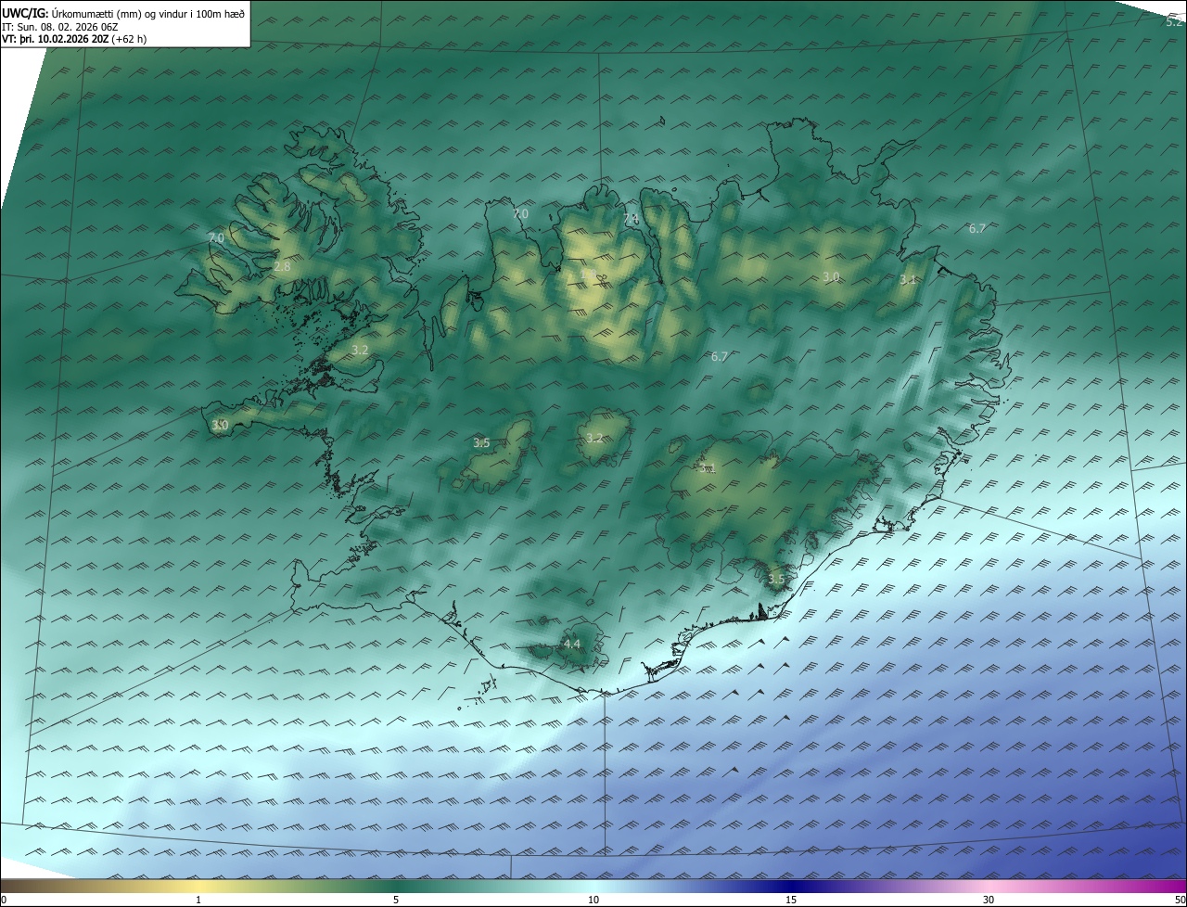1187x907 pixels.
Task: Click the 3.5 value on Langjökull glacier
Action: 481,443
